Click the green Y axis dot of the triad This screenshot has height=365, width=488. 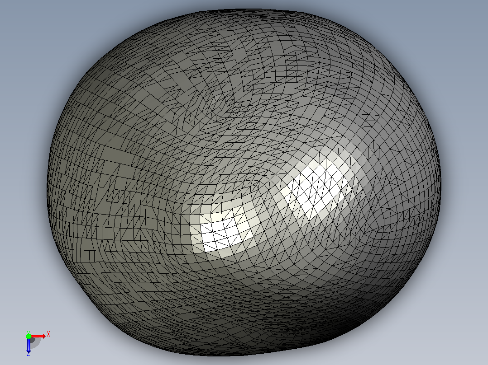click(29, 336)
